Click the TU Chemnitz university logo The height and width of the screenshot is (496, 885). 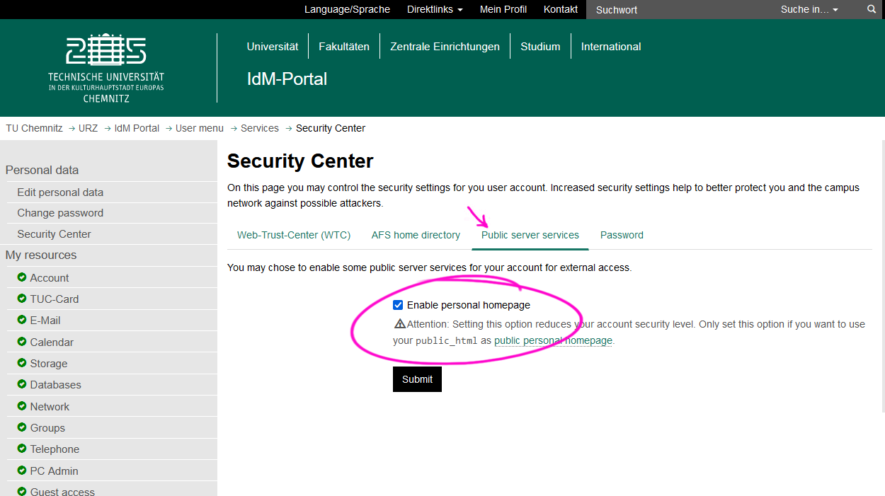click(106, 68)
